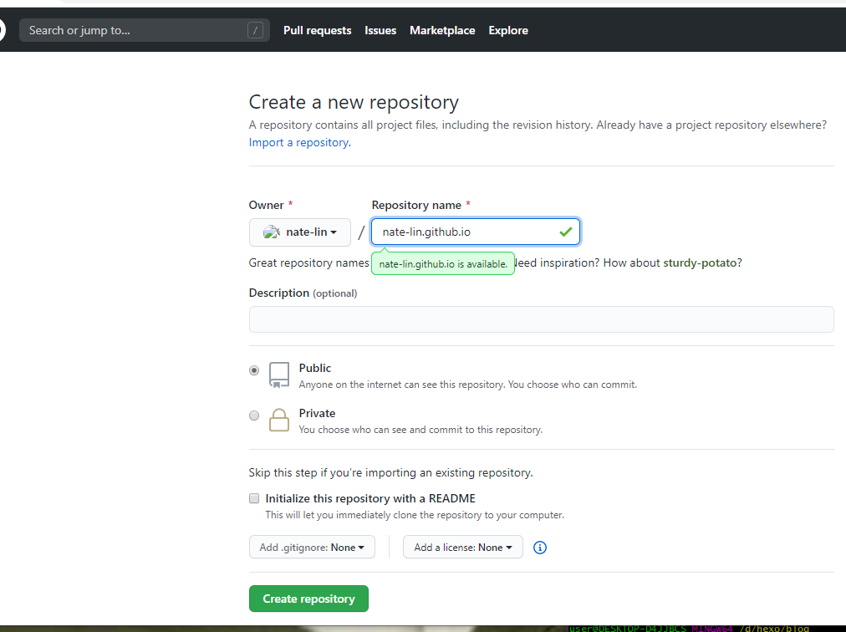The height and width of the screenshot is (632, 846).
Task: Click the Public repository book icon
Action: tap(279, 375)
